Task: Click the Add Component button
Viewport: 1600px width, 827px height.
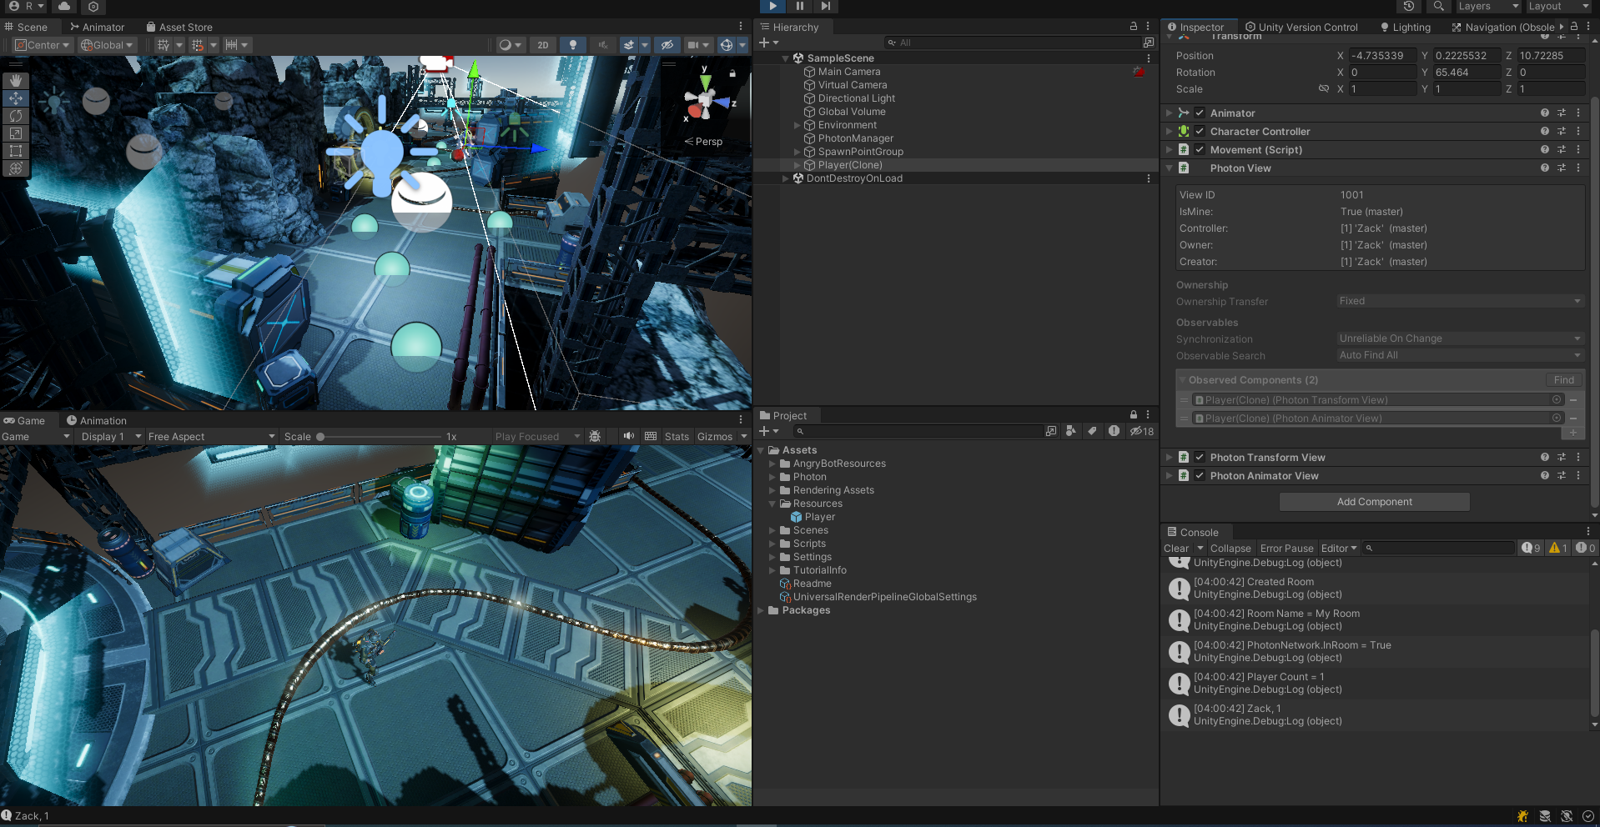Action: (x=1375, y=501)
